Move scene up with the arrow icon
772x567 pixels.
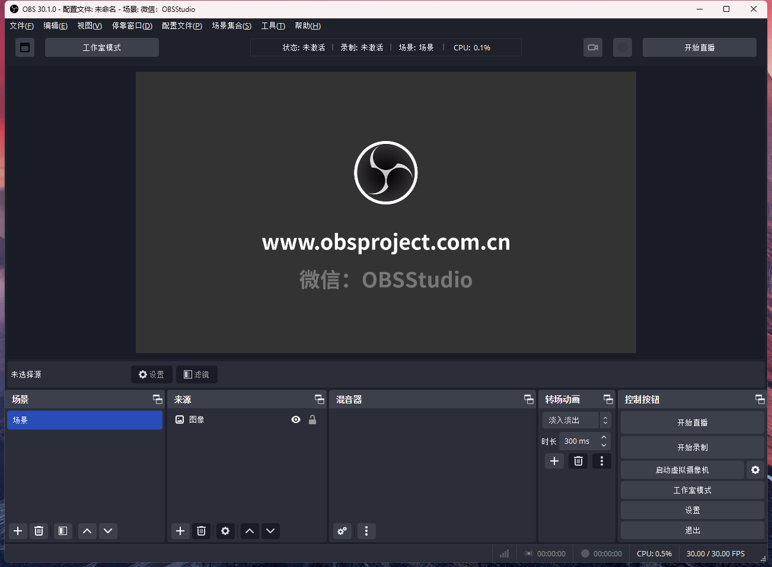pyautogui.click(x=87, y=531)
